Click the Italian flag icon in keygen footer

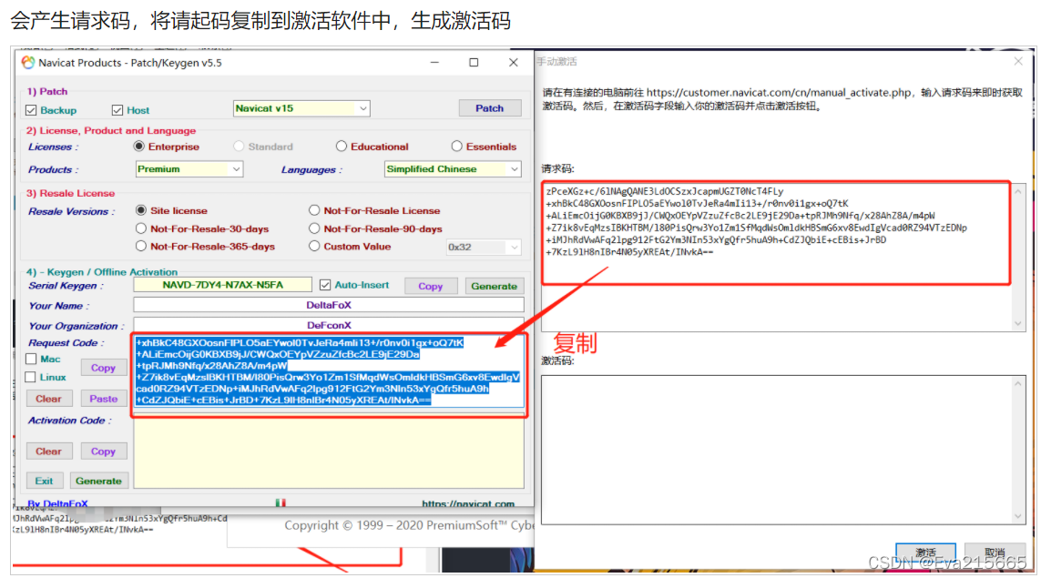[281, 503]
